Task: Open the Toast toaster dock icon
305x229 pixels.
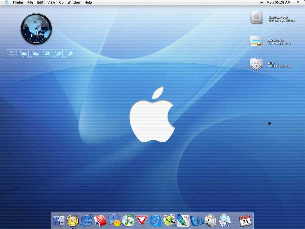Action: coord(211,221)
